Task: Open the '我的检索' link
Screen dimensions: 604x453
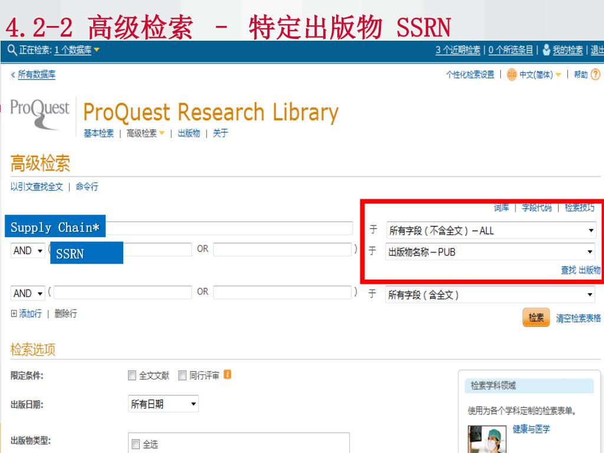Action: [x=567, y=50]
